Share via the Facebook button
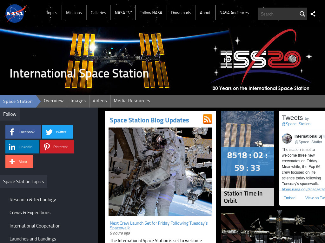The image size is (325, 243). [x=23, y=132]
